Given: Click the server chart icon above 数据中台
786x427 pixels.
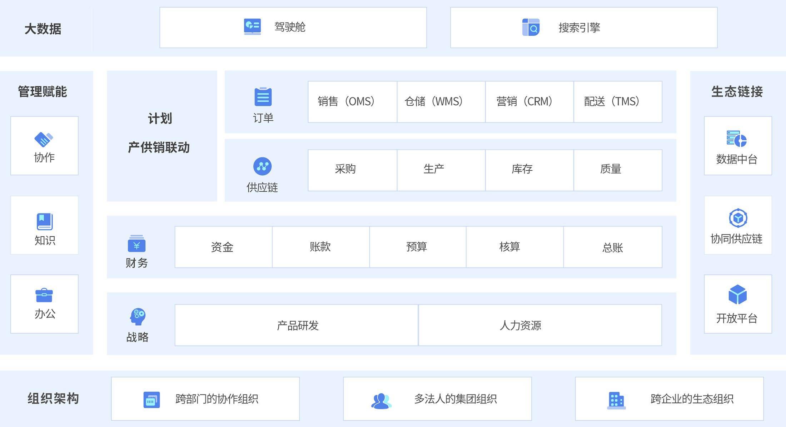Looking at the screenshot, I should 736,139.
